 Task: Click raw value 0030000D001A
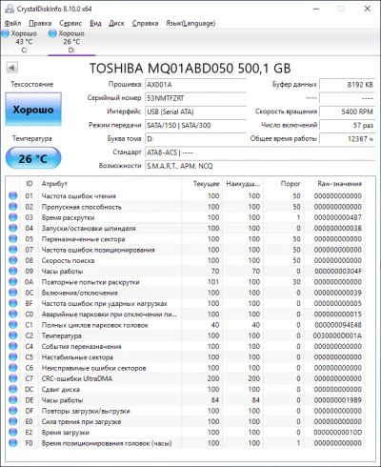pyautogui.click(x=337, y=335)
